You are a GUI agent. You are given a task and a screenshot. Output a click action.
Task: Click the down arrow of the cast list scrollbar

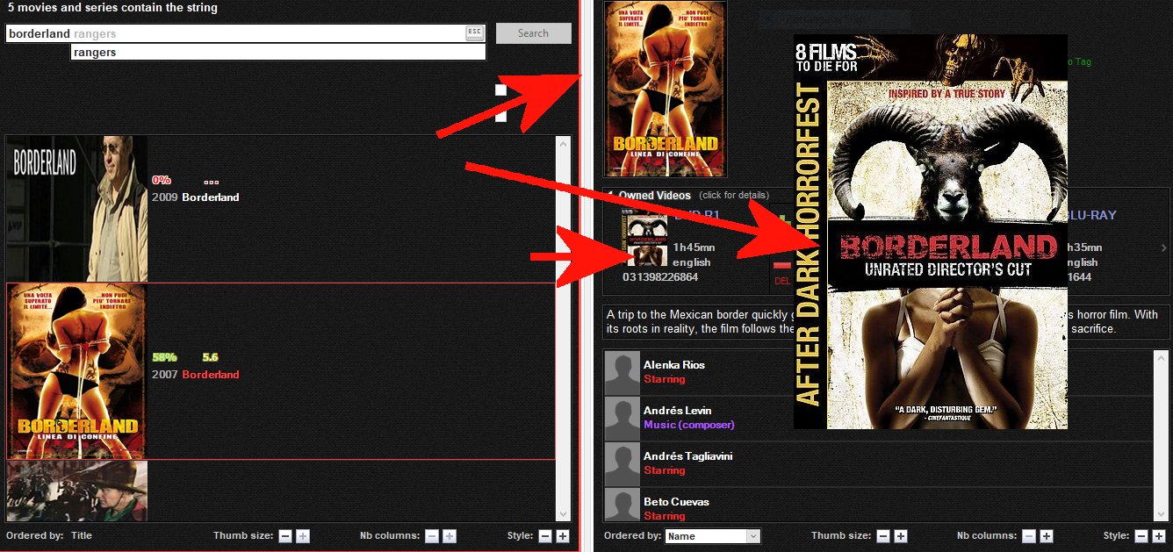click(x=1161, y=514)
